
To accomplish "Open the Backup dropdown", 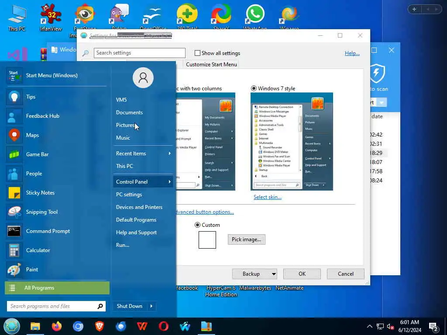I will click(x=274, y=274).
